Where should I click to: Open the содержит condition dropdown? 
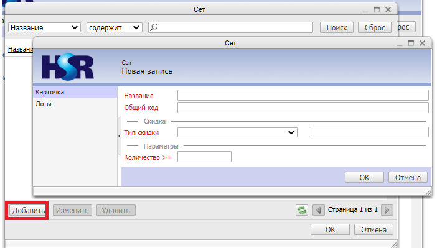coord(115,27)
